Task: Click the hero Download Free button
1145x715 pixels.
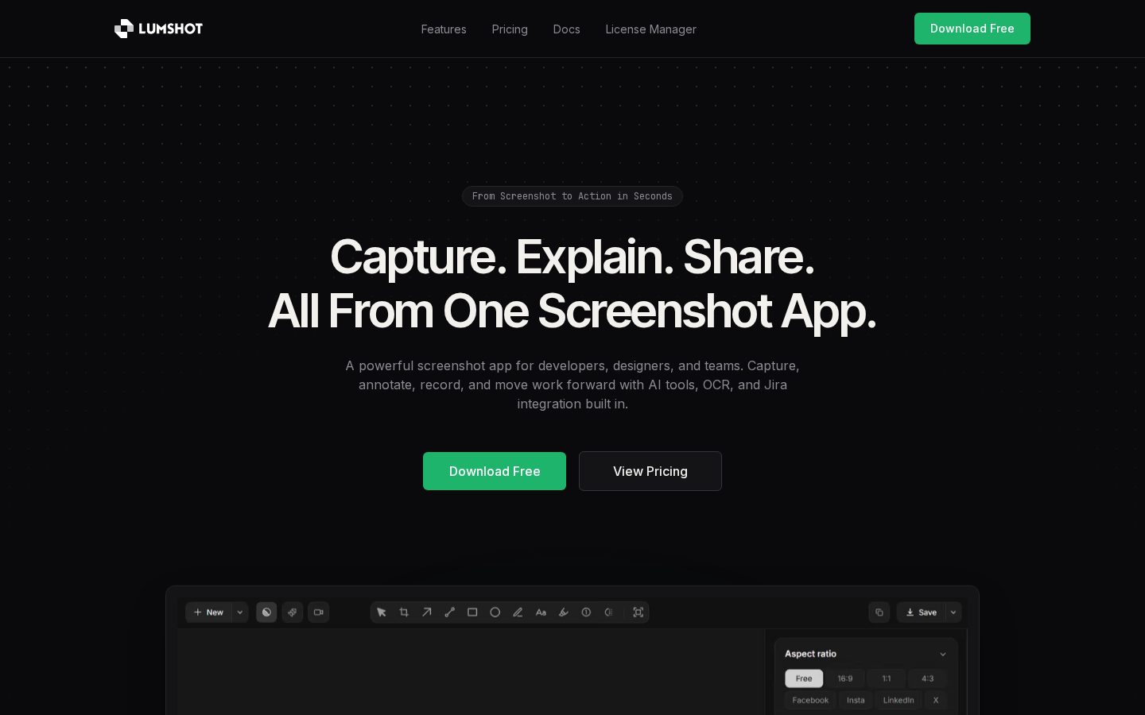Action: tap(495, 471)
